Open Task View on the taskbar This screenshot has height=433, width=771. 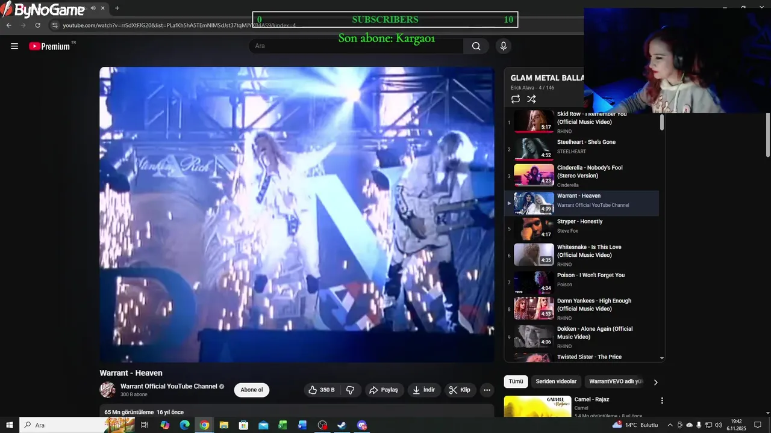click(145, 425)
